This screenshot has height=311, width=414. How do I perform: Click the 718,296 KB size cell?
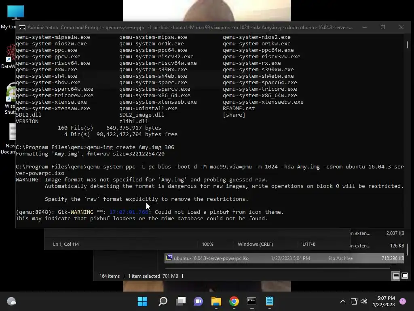coord(393,258)
